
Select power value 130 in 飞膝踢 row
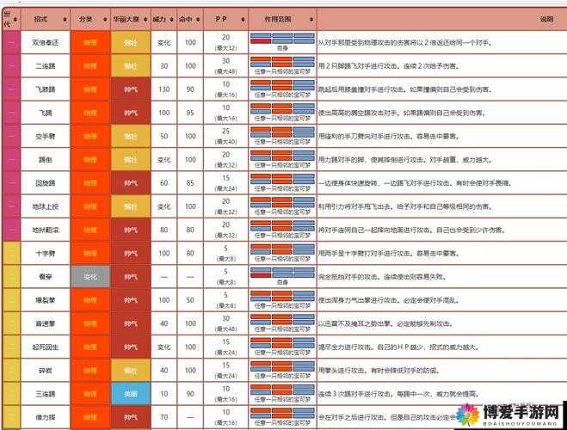164,89
